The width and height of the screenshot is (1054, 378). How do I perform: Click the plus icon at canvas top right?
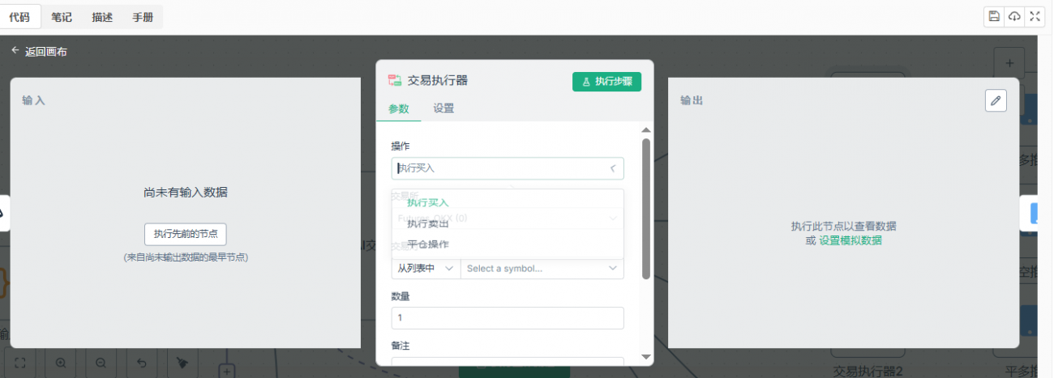1009,62
